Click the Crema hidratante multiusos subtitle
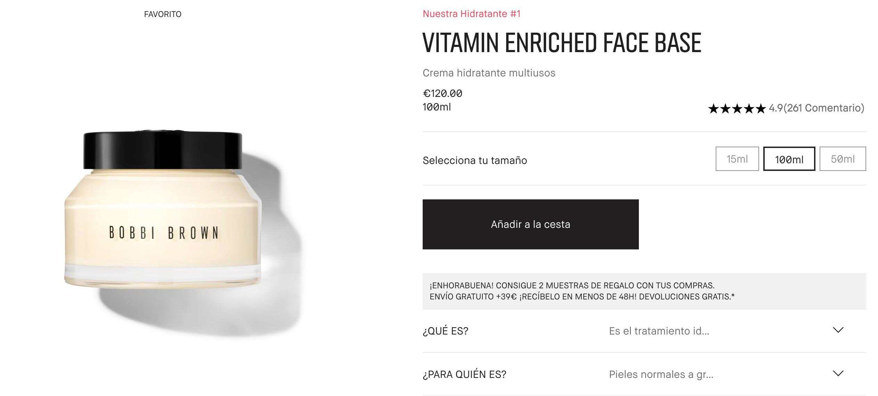Image resolution: width=878 pixels, height=396 pixels. pyautogui.click(x=489, y=73)
